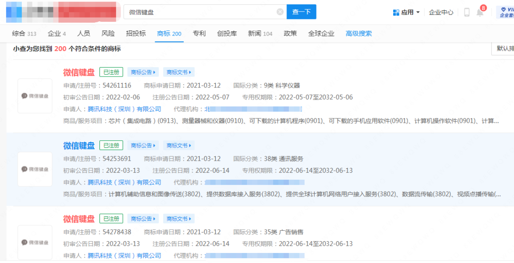Open 高级搜索 advanced search link
Image resolution: width=514 pixels, height=263 pixels.
point(359,33)
